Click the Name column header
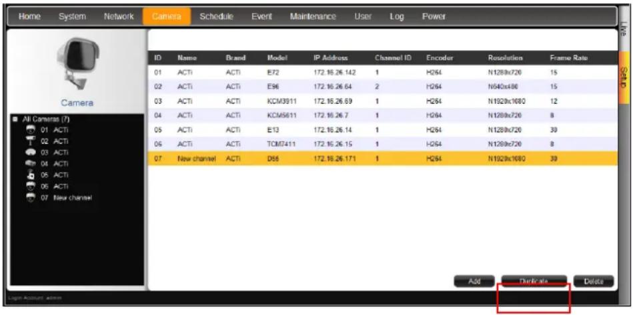The image size is (633, 315). click(x=187, y=58)
